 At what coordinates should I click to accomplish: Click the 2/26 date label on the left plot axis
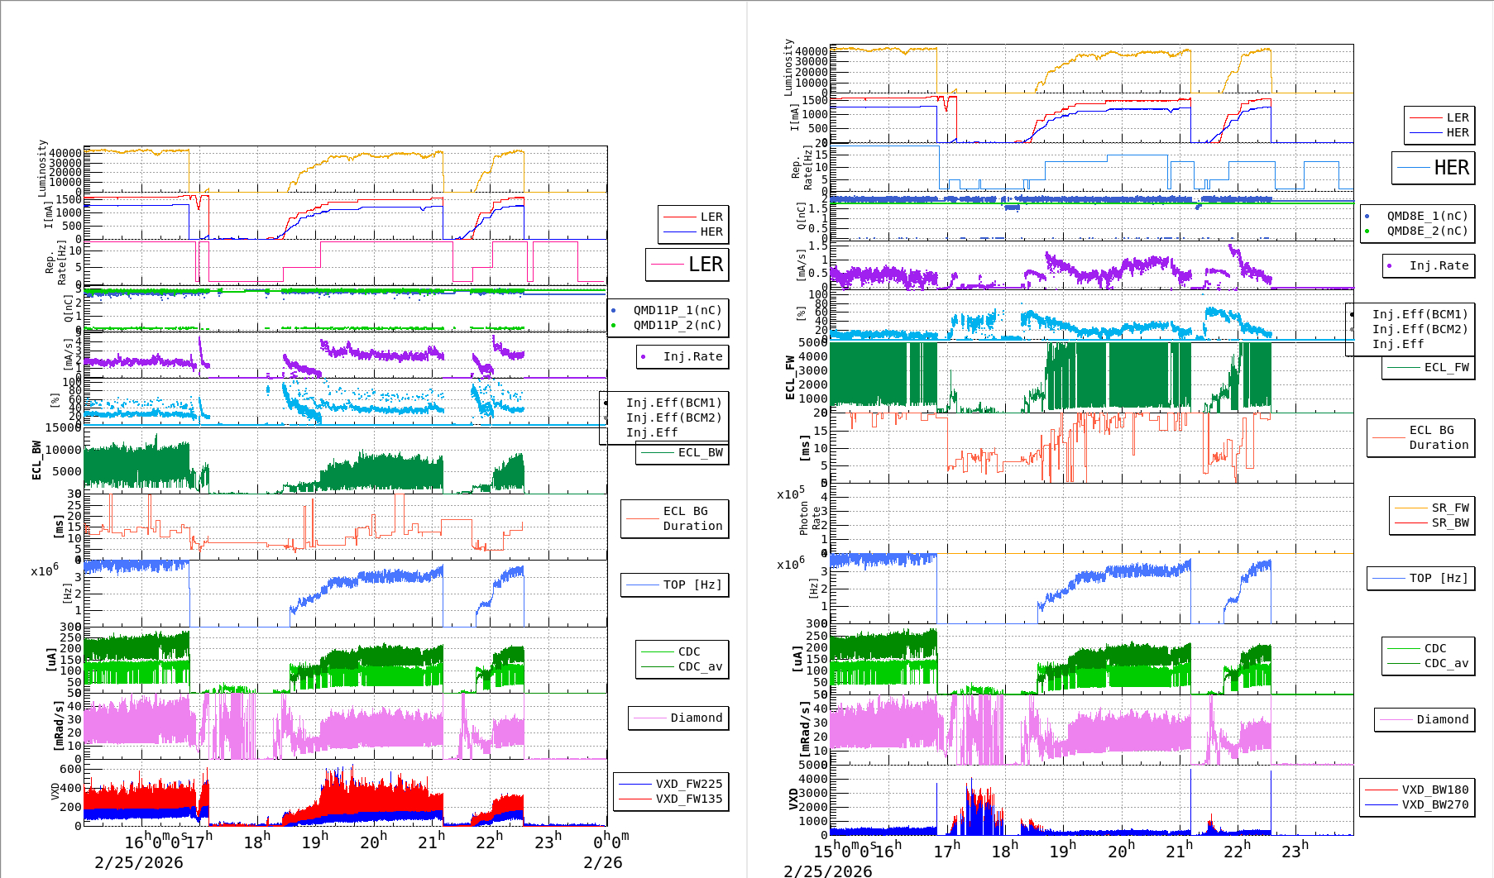click(602, 862)
